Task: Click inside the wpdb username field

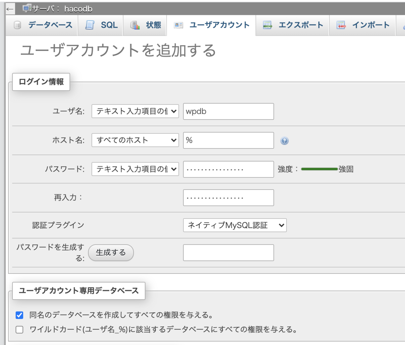Action: [x=228, y=111]
